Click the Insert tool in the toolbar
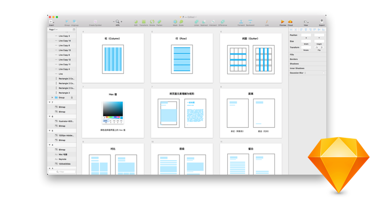Screen dimensions: 373x199 point(51,22)
